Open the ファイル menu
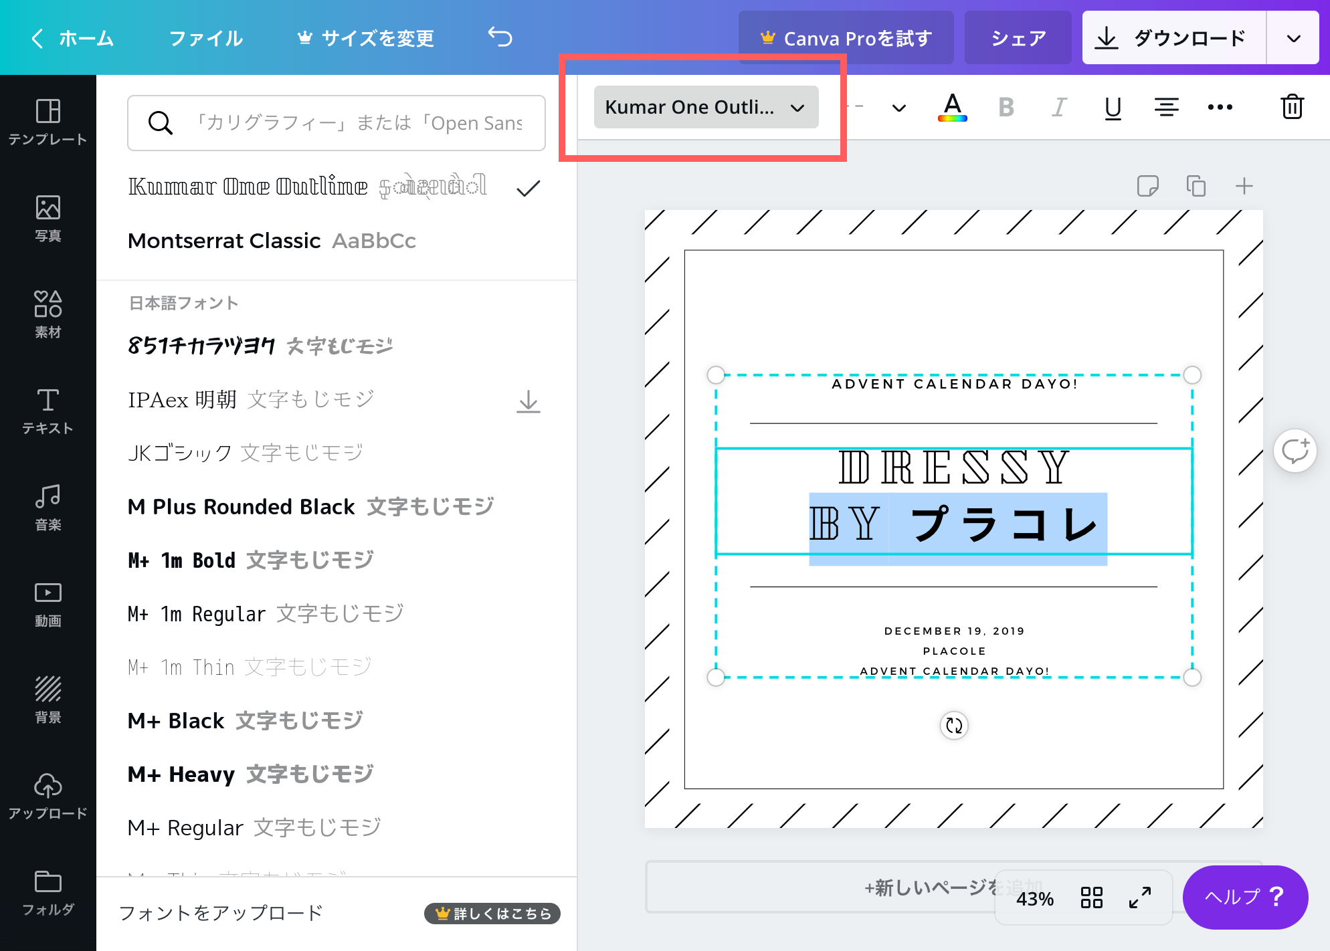Image resolution: width=1330 pixels, height=951 pixels. click(x=205, y=38)
